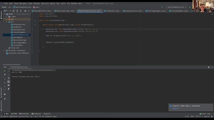This screenshot has width=214, height=120.
Task: Open the Problems tool window tab
Action: coord(24,114)
